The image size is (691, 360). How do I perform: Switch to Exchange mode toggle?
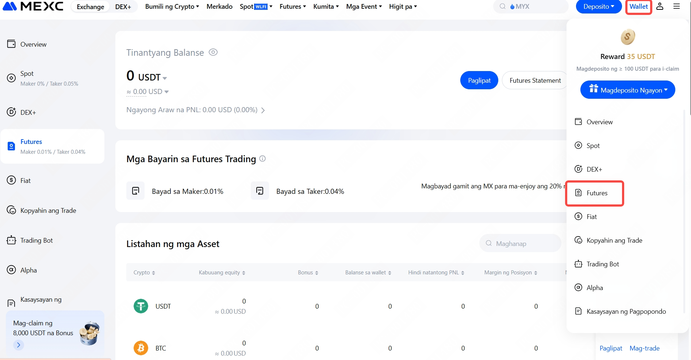click(91, 7)
